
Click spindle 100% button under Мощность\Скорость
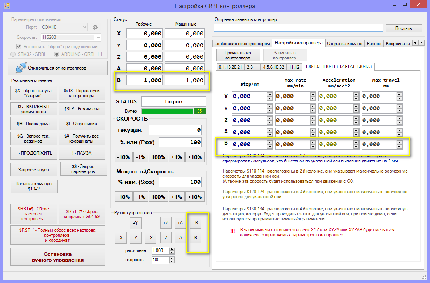159,197
